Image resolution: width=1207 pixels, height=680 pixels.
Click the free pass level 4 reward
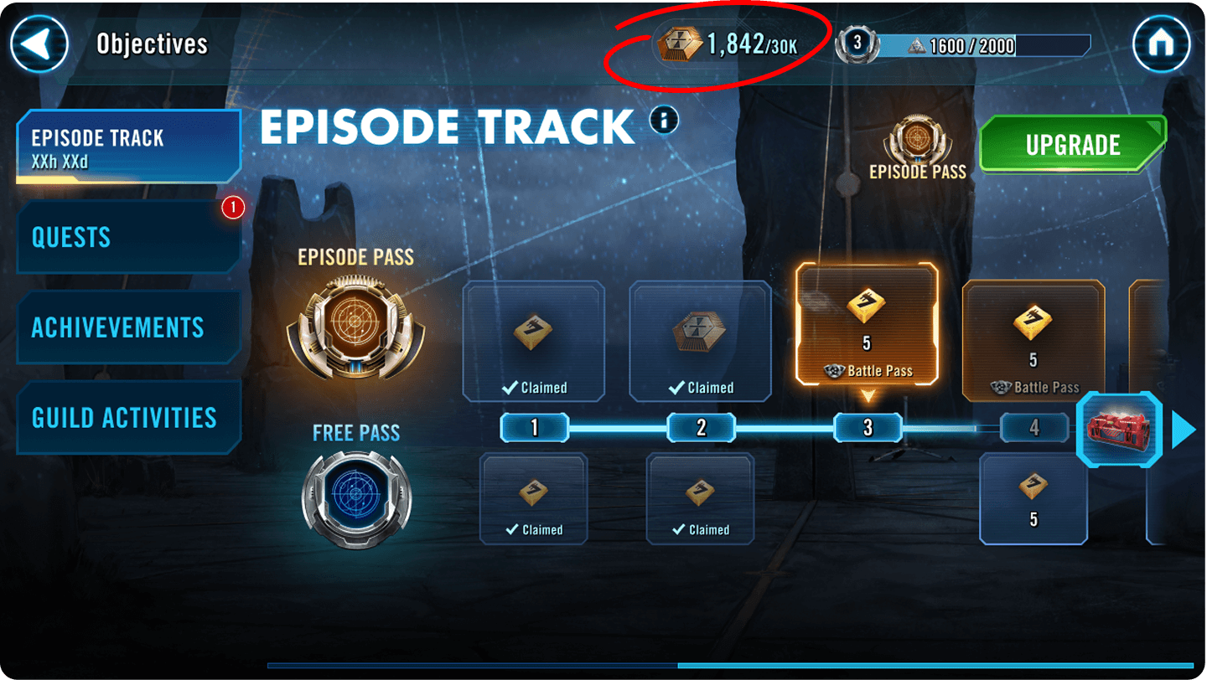point(1033,499)
